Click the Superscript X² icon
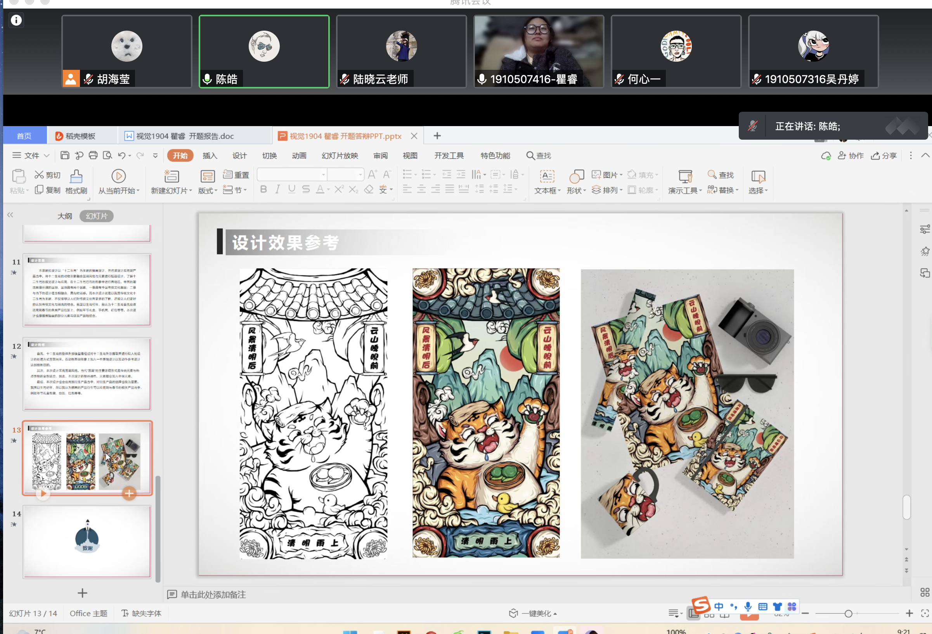Image resolution: width=932 pixels, height=634 pixels. (x=339, y=189)
